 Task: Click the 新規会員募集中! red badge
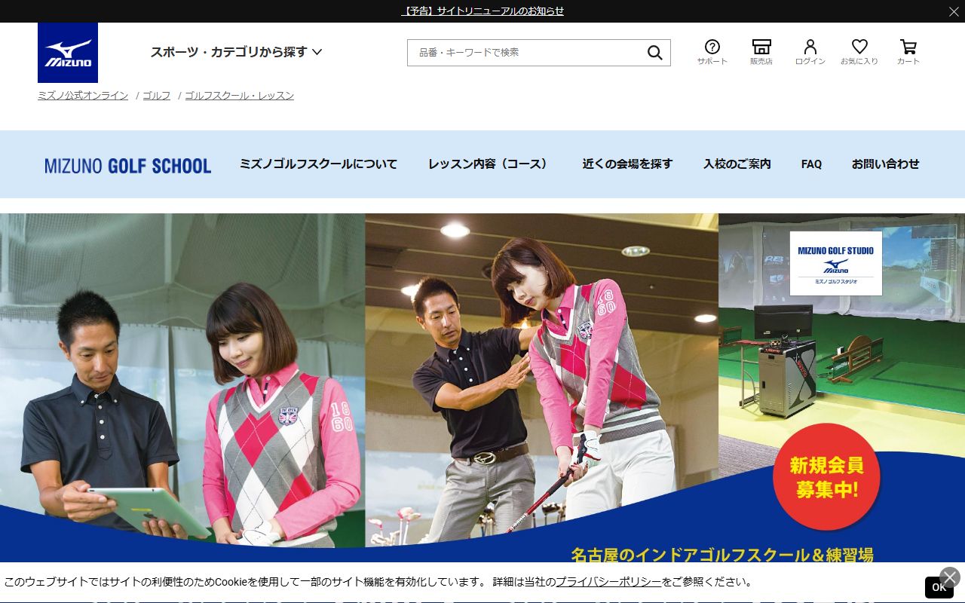(826, 476)
